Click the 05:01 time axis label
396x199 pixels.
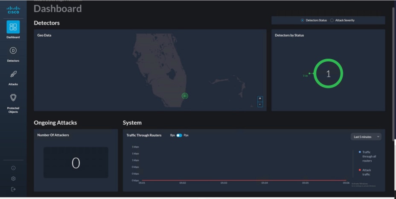pyautogui.click(x=142, y=183)
